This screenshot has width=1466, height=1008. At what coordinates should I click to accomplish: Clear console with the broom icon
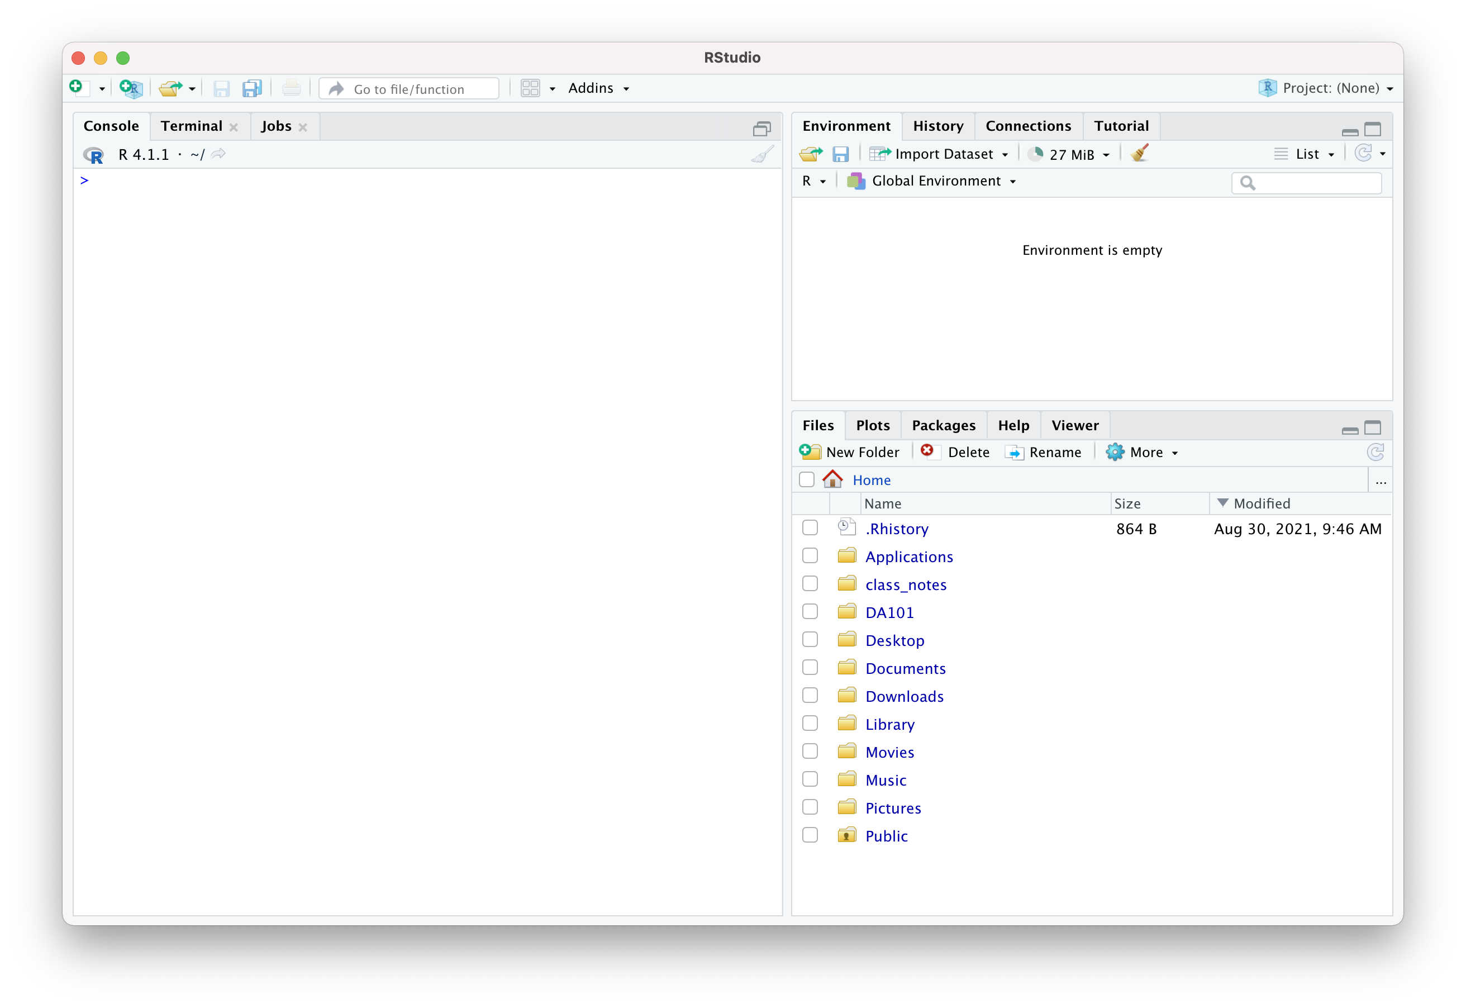[x=763, y=154]
